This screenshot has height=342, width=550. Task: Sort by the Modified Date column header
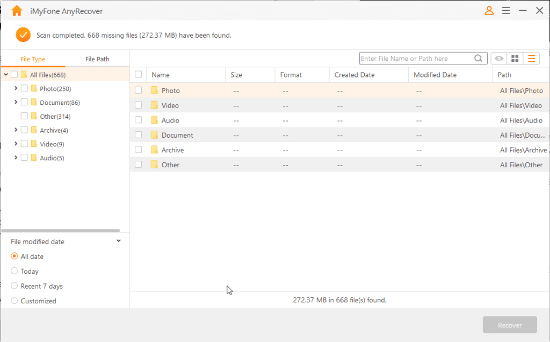(x=451, y=75)
